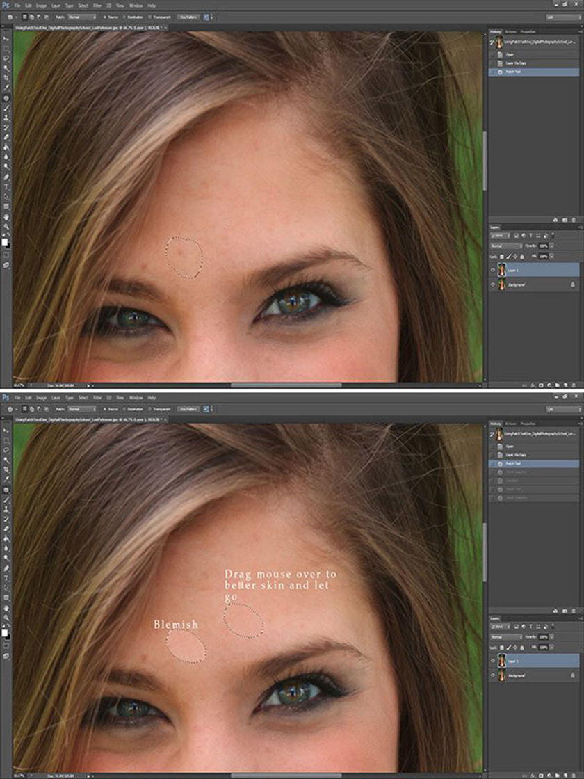Image resolution: width=584 pixels, height=779 pixels.
Task: Open the layer blend mode dropdown, top window
Action: 508,246
